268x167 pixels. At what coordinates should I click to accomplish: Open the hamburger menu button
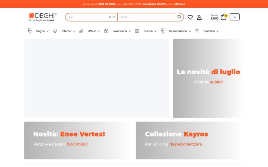coord(234,17)
